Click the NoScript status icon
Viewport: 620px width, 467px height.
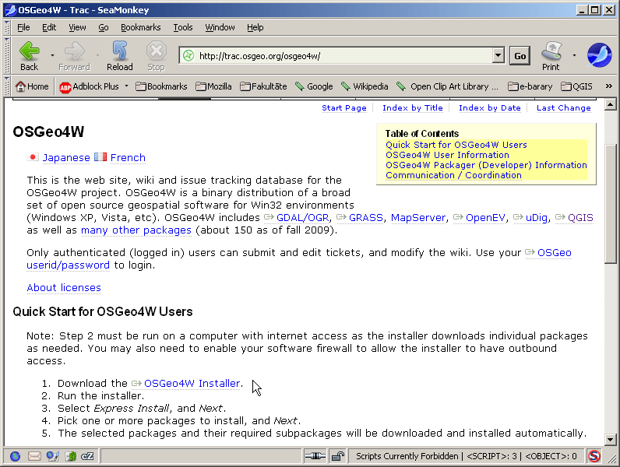[594, 456]
